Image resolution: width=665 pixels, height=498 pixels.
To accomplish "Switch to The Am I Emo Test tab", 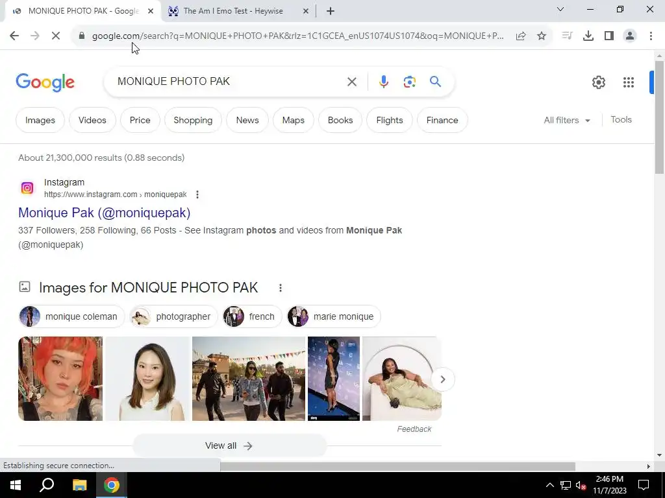I will pos(233,12).
